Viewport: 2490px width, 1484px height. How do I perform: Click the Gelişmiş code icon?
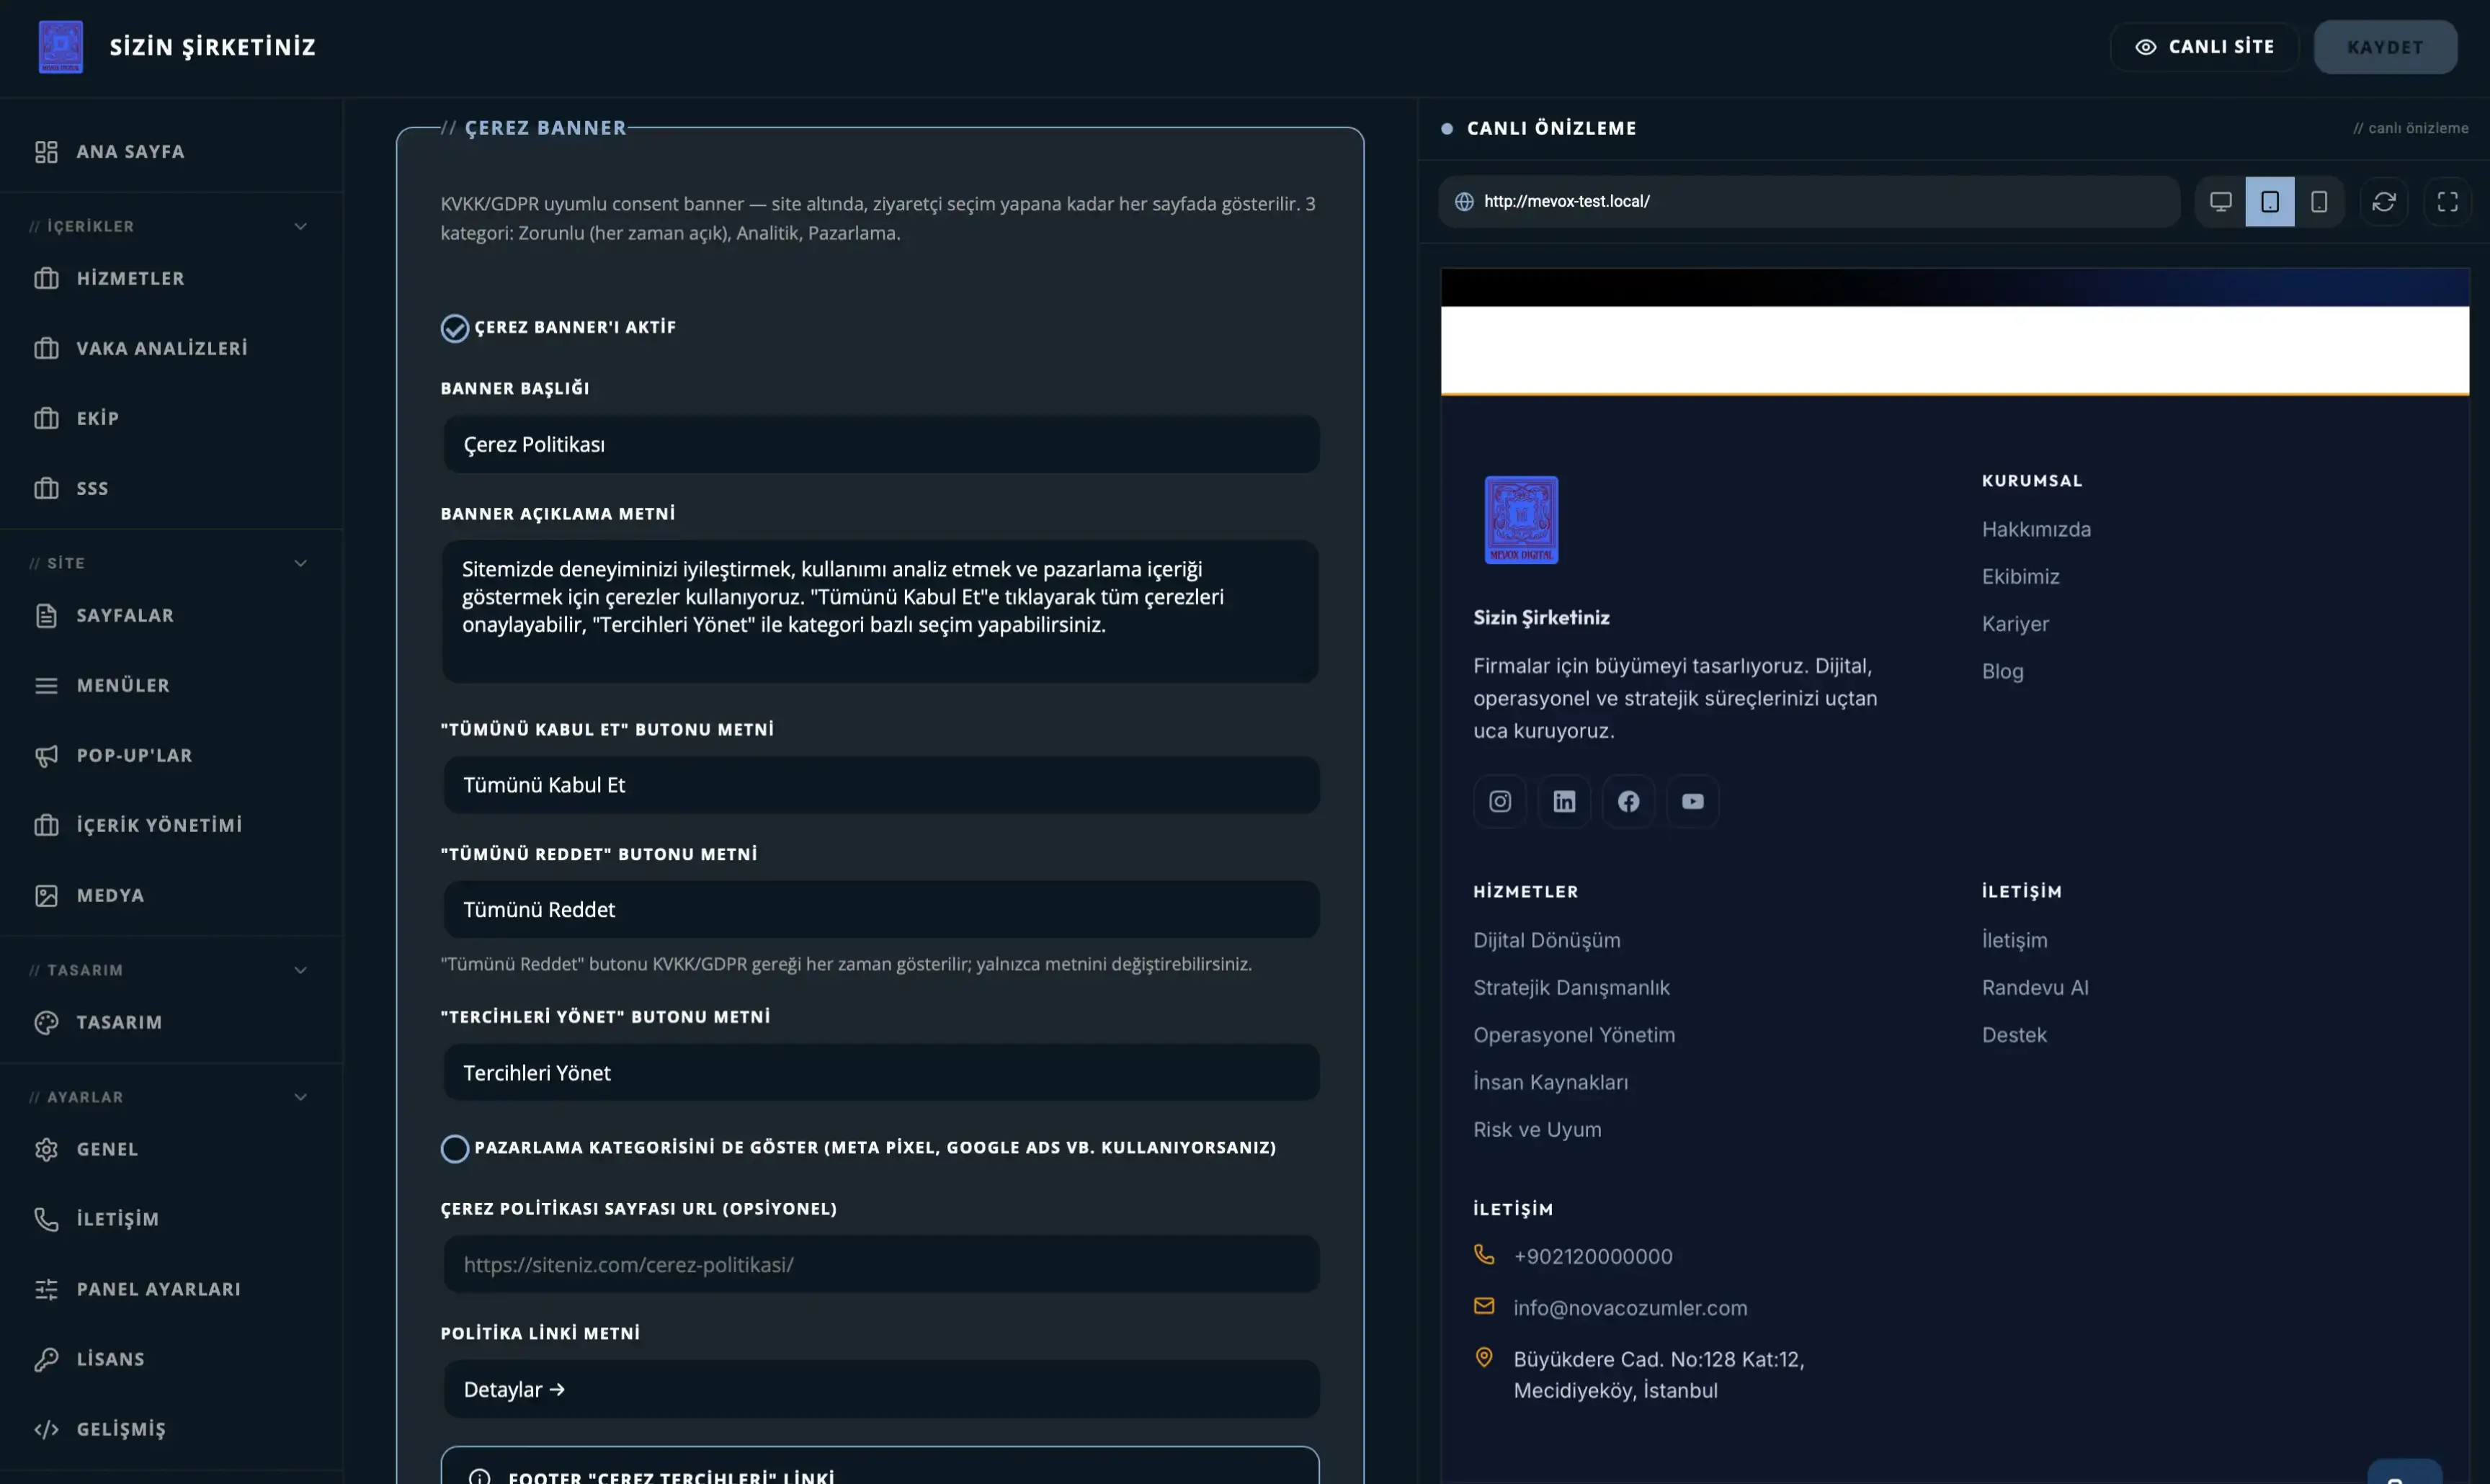(46, 1430)
